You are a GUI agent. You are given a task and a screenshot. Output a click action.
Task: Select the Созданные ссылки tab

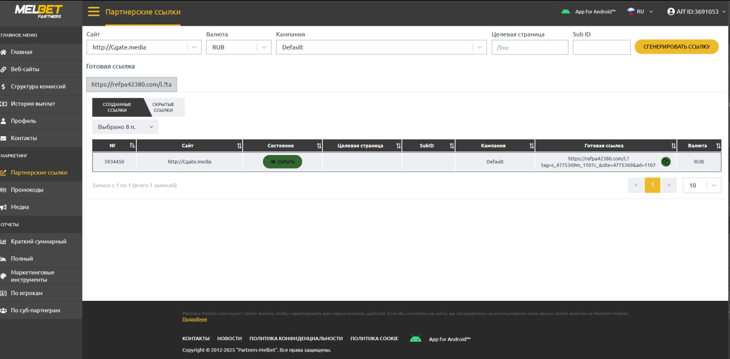117,107
